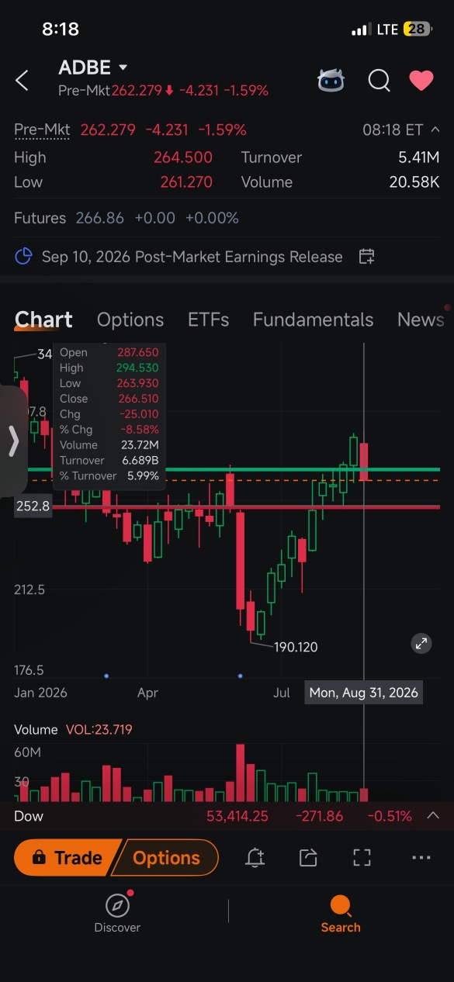
Task: Select the Chart tab
Action: (x=43, y=320)
